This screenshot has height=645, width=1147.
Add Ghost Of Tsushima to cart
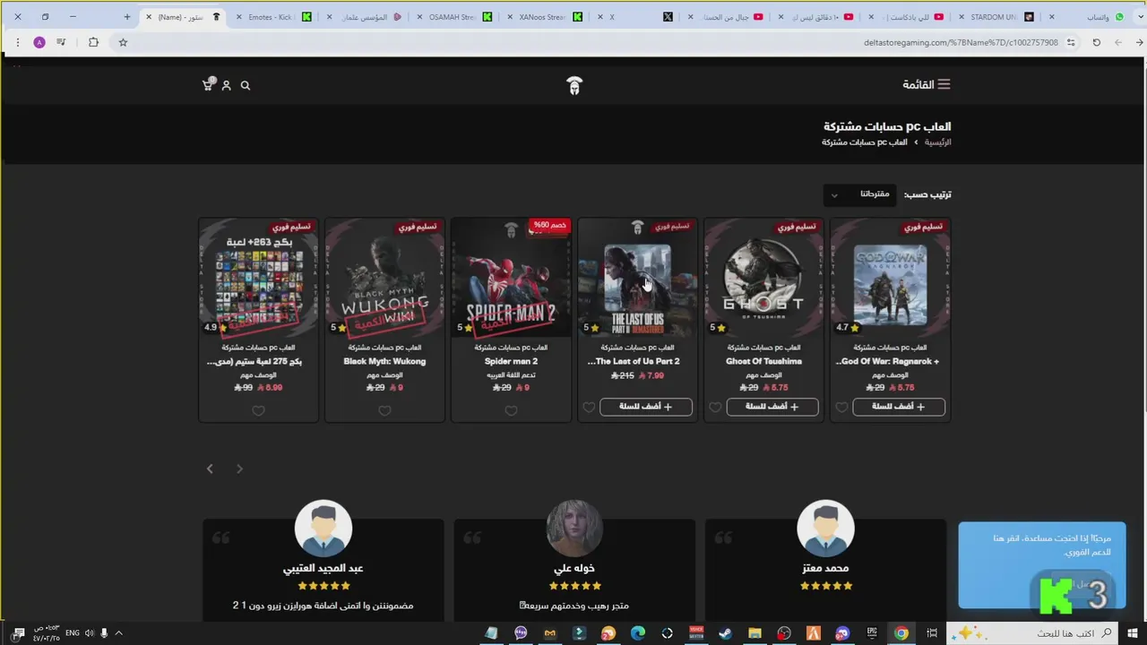772,407
